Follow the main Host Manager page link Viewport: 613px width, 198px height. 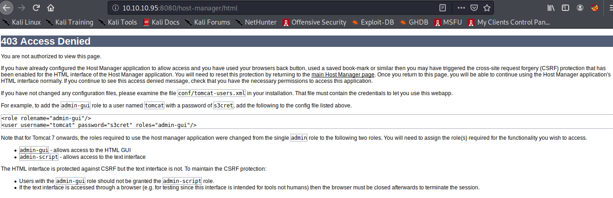click(343, 74)
